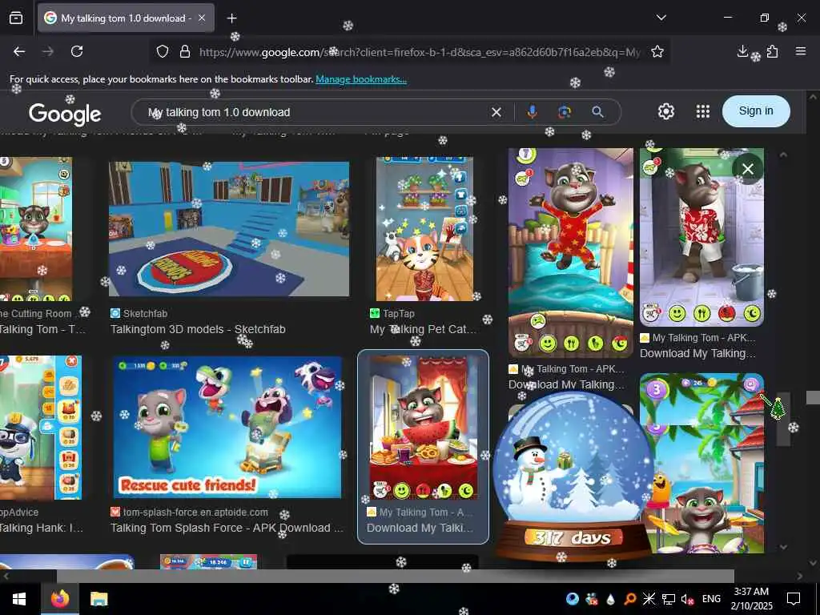Click the Google logo
Image resolution: width=820 pixels, height=615 pixels.
[65, 114]
